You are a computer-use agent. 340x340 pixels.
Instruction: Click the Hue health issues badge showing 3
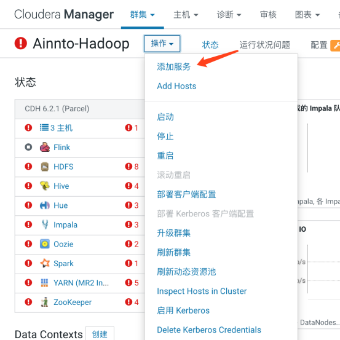(132, 205)
